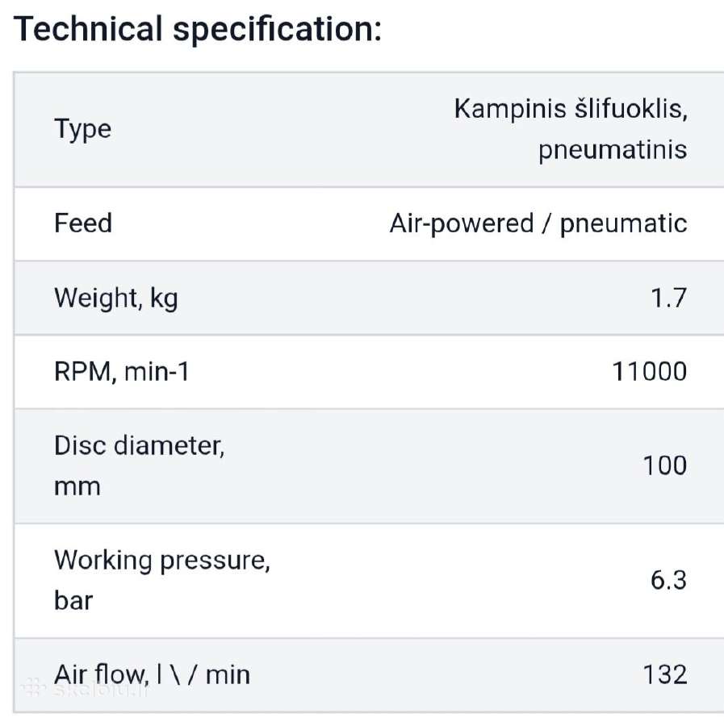Select the Disc diameter, mm label
The width and height of the screenshot is (724, 726).
[x=140, y=465]
